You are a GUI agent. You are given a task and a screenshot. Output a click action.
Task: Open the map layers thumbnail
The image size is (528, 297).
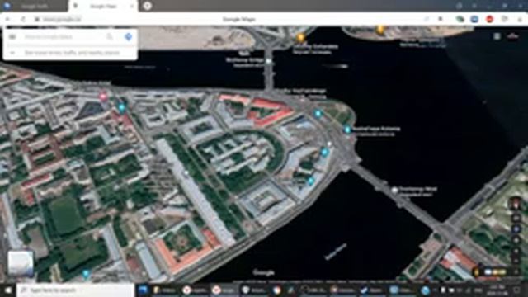tap(21, 263)
